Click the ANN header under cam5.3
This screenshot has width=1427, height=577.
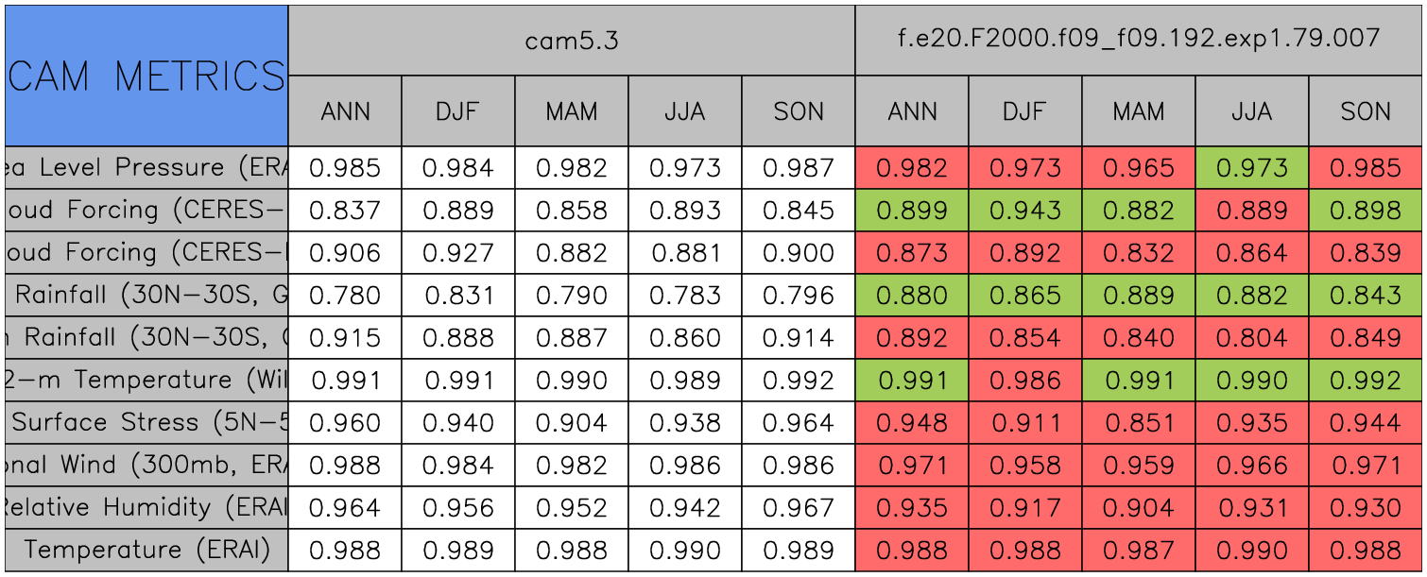(x=345, y=111)
